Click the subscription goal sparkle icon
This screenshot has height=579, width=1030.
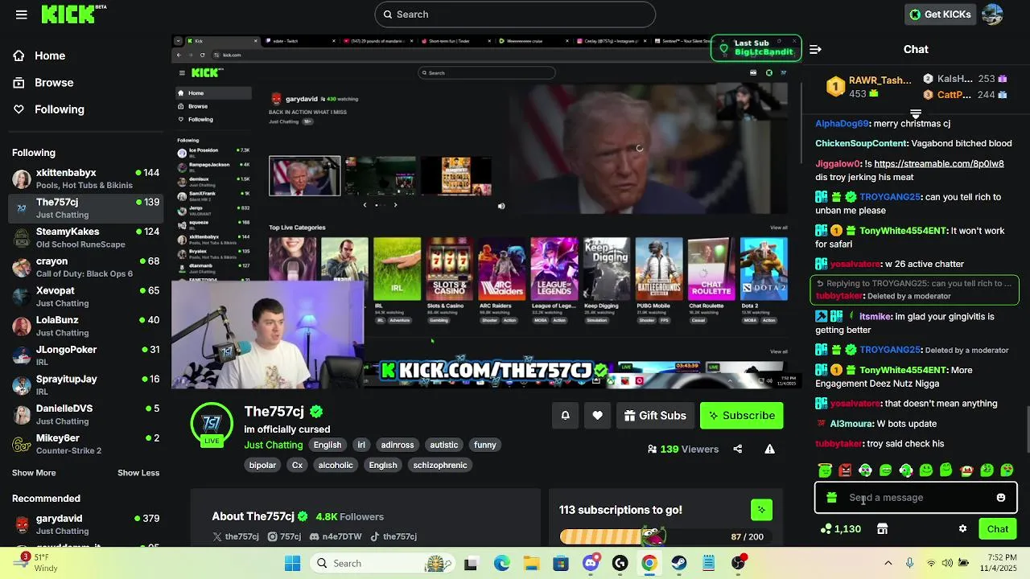pos(761,510)
